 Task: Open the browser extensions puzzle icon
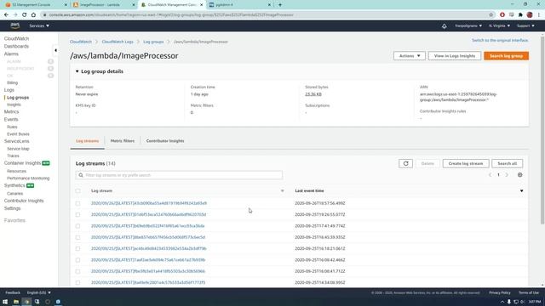click(x=520, y=15)
